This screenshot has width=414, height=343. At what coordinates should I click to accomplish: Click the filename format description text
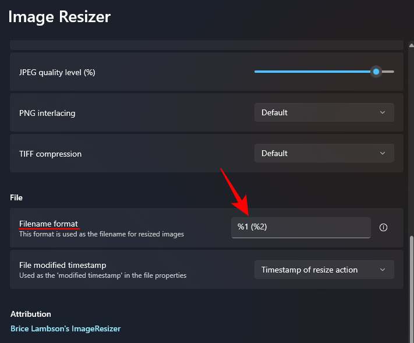101,234
